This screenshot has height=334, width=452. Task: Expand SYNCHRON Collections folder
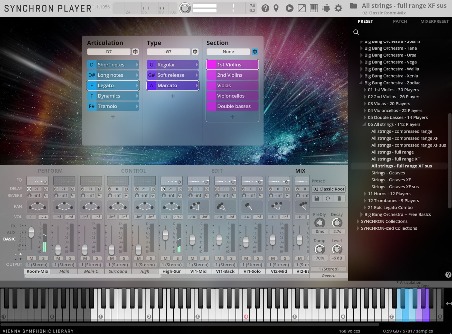(x=358, y=221)
